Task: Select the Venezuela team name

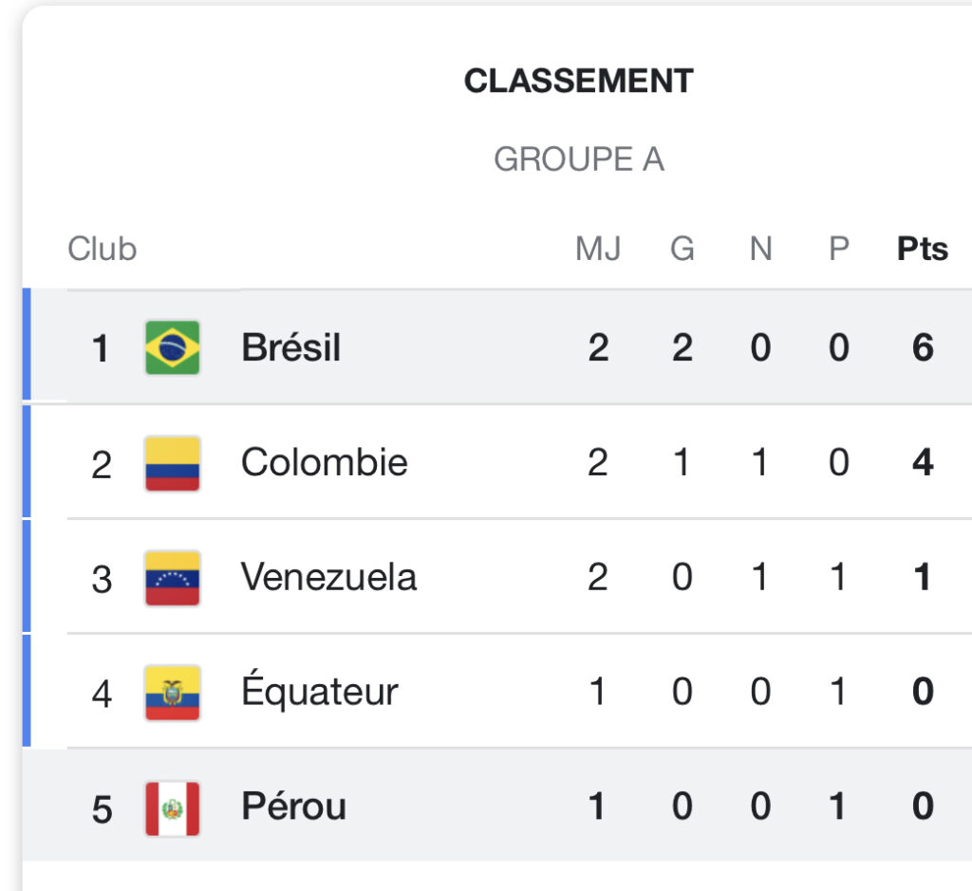Action: pos(328,577)
